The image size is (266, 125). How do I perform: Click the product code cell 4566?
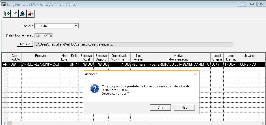(15, 64)
